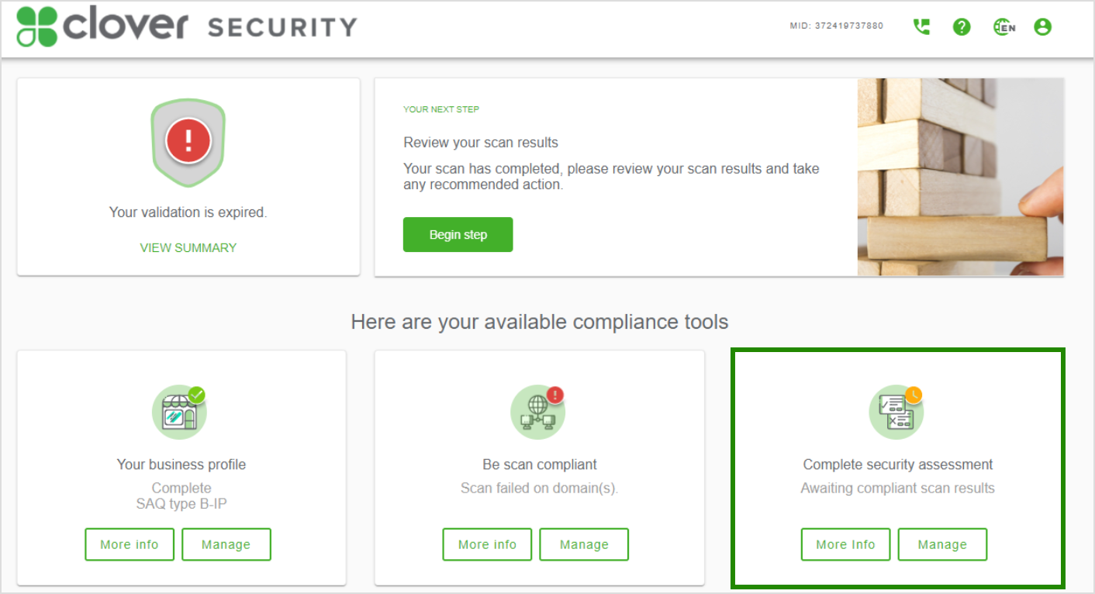Open the VIEW SUMMARY link
1095x594 pixels.
188,248
